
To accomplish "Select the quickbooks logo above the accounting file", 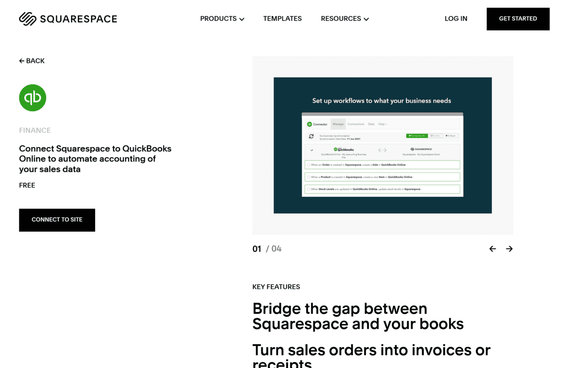I will (344, 150).
